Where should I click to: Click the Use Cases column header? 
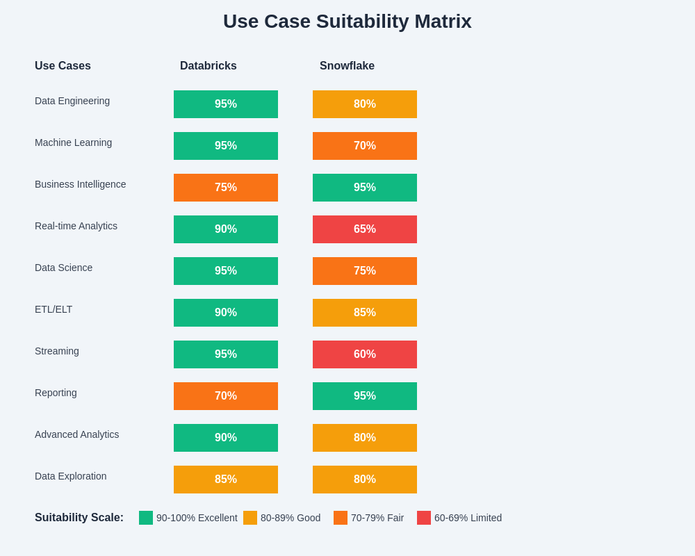63,66
